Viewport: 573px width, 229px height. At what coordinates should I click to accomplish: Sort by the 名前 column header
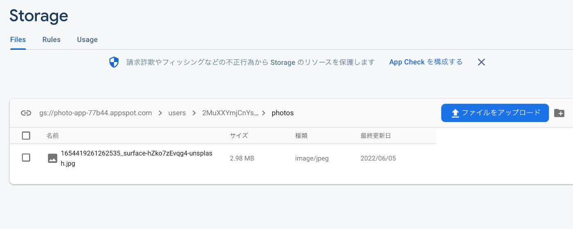(x=53, y=136)
